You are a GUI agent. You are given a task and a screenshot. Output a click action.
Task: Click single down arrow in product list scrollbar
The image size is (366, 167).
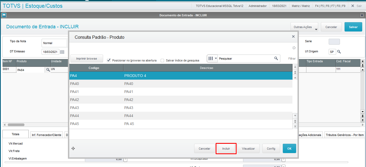pos(295,116)
